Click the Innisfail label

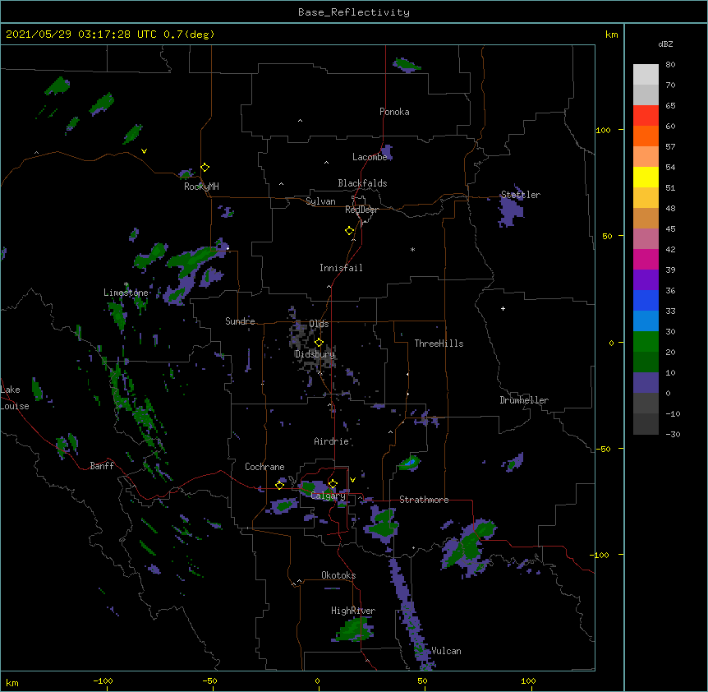[341, 268]
